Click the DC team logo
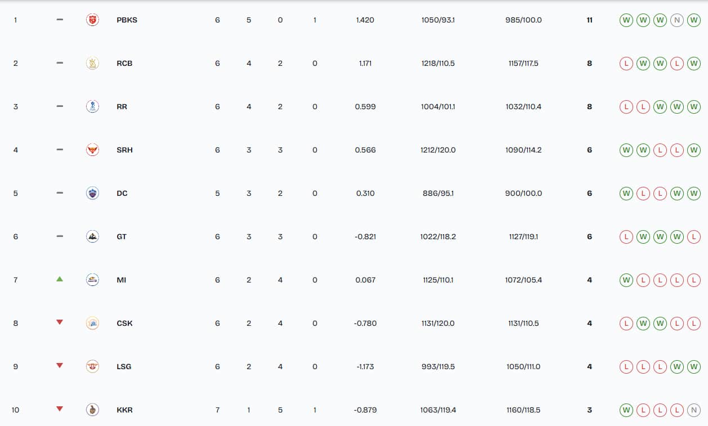Screen dimensions: 708x426 tap(92, 194)
